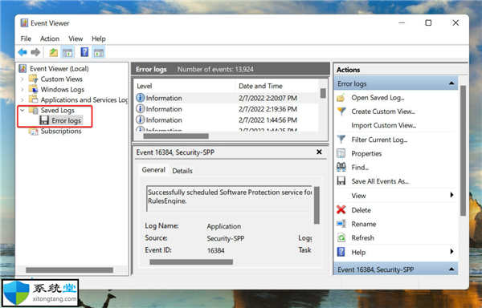Maximize the Event Viewer window
Viewport: 482px width, 308px height.
[x=428, y=22]
